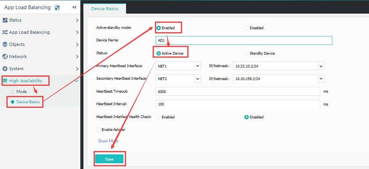Expand the Status menu chevron
This screenshot has height=169, width=369.
click(x=77, y=21)
